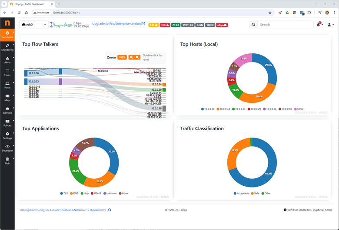Reset Sankey zoom to 100%
Screen dimensions: 339x230
point(122,57)
